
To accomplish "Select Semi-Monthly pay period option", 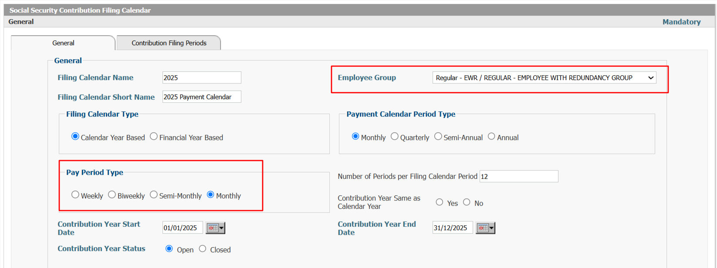I will [154, 195].
